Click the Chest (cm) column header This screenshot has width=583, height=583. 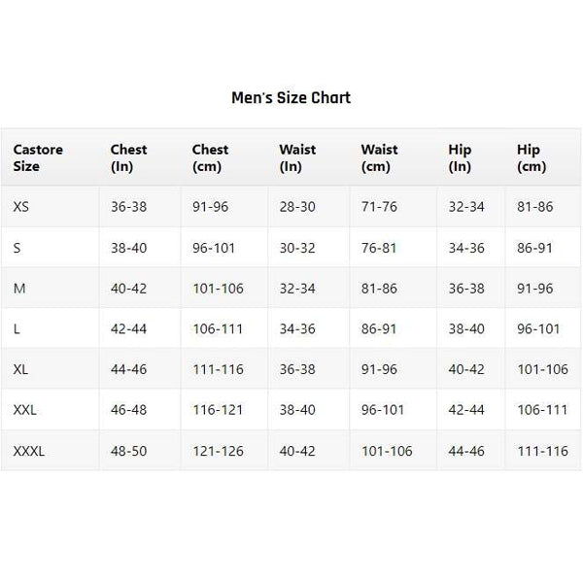point(210,157)
